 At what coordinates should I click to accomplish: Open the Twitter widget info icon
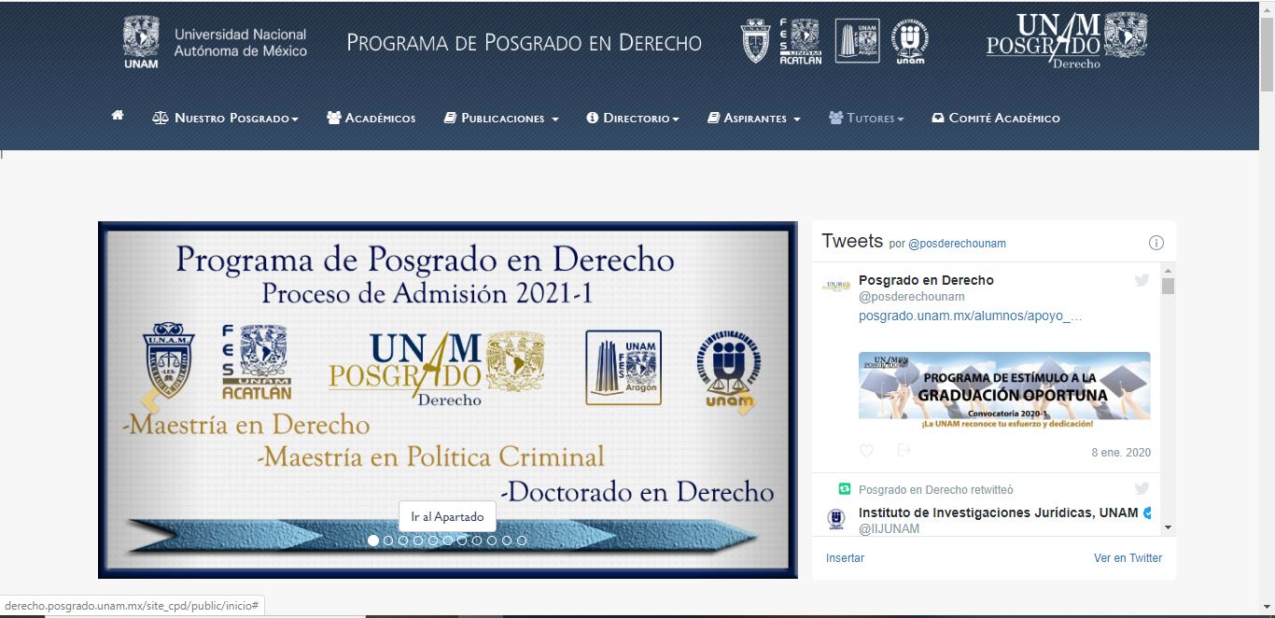tap(1156, 243)
